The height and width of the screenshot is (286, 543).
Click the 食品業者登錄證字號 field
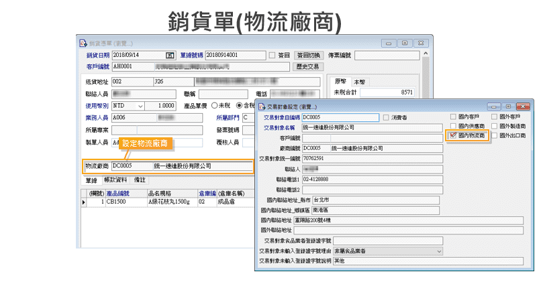pyautogui.click(x=388, y=240)
